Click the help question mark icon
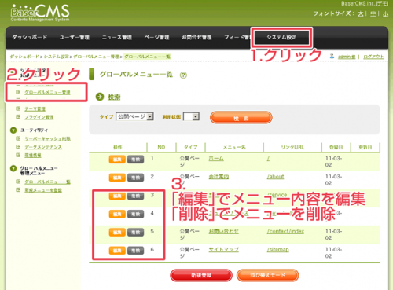 183,75
